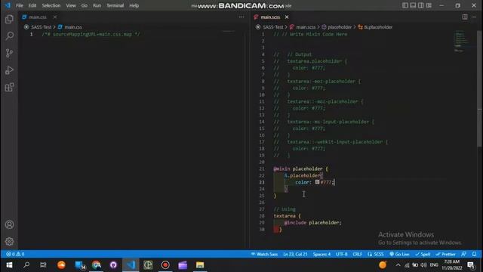This screenshot has width=483, height=272.
Task: Open the Source Control view
Action: pyautogui.click(x=9, y=53)
